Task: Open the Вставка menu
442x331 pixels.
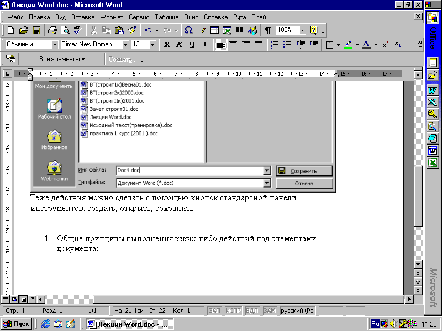Action: [83, 17]
